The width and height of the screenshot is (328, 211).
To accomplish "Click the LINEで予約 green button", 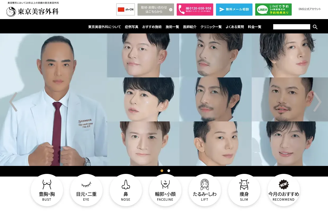I will [x=273, y=10].
